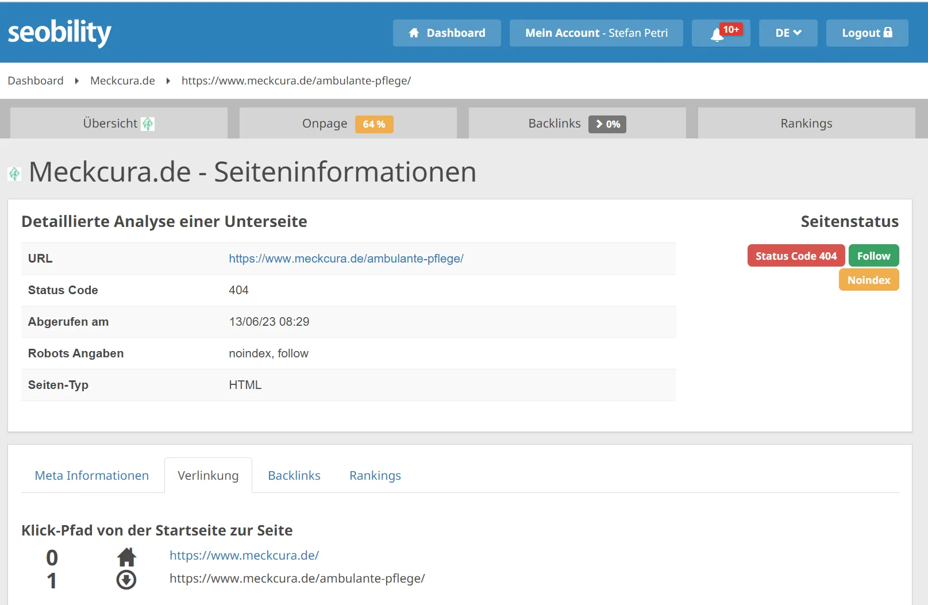Click the noindex, follow value
The width and height of the screenshot is (928, 605).
click(268, 353)
